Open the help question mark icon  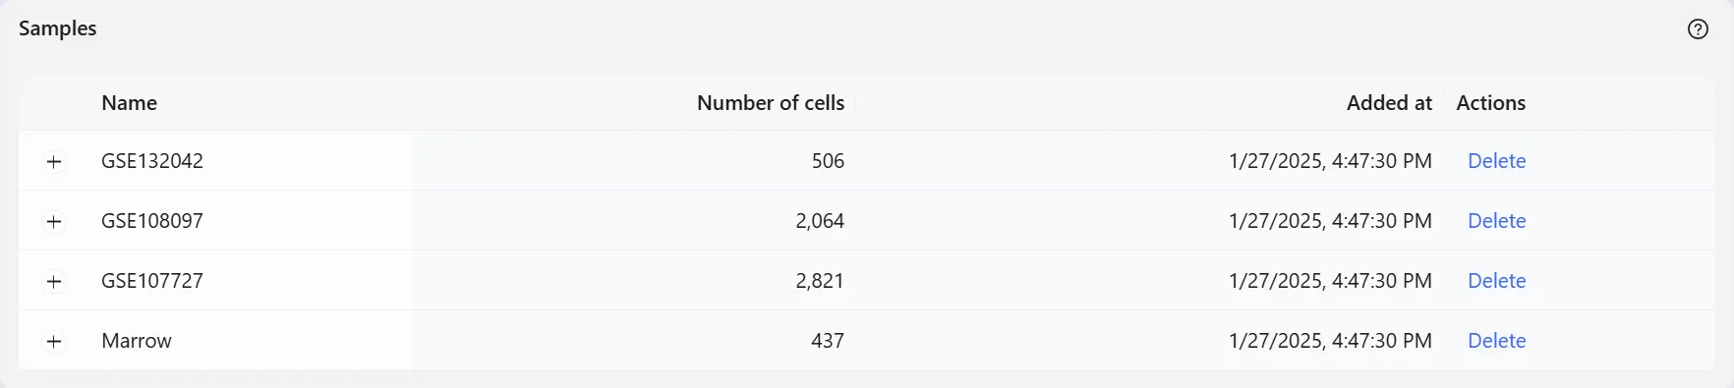[1698, 29]
